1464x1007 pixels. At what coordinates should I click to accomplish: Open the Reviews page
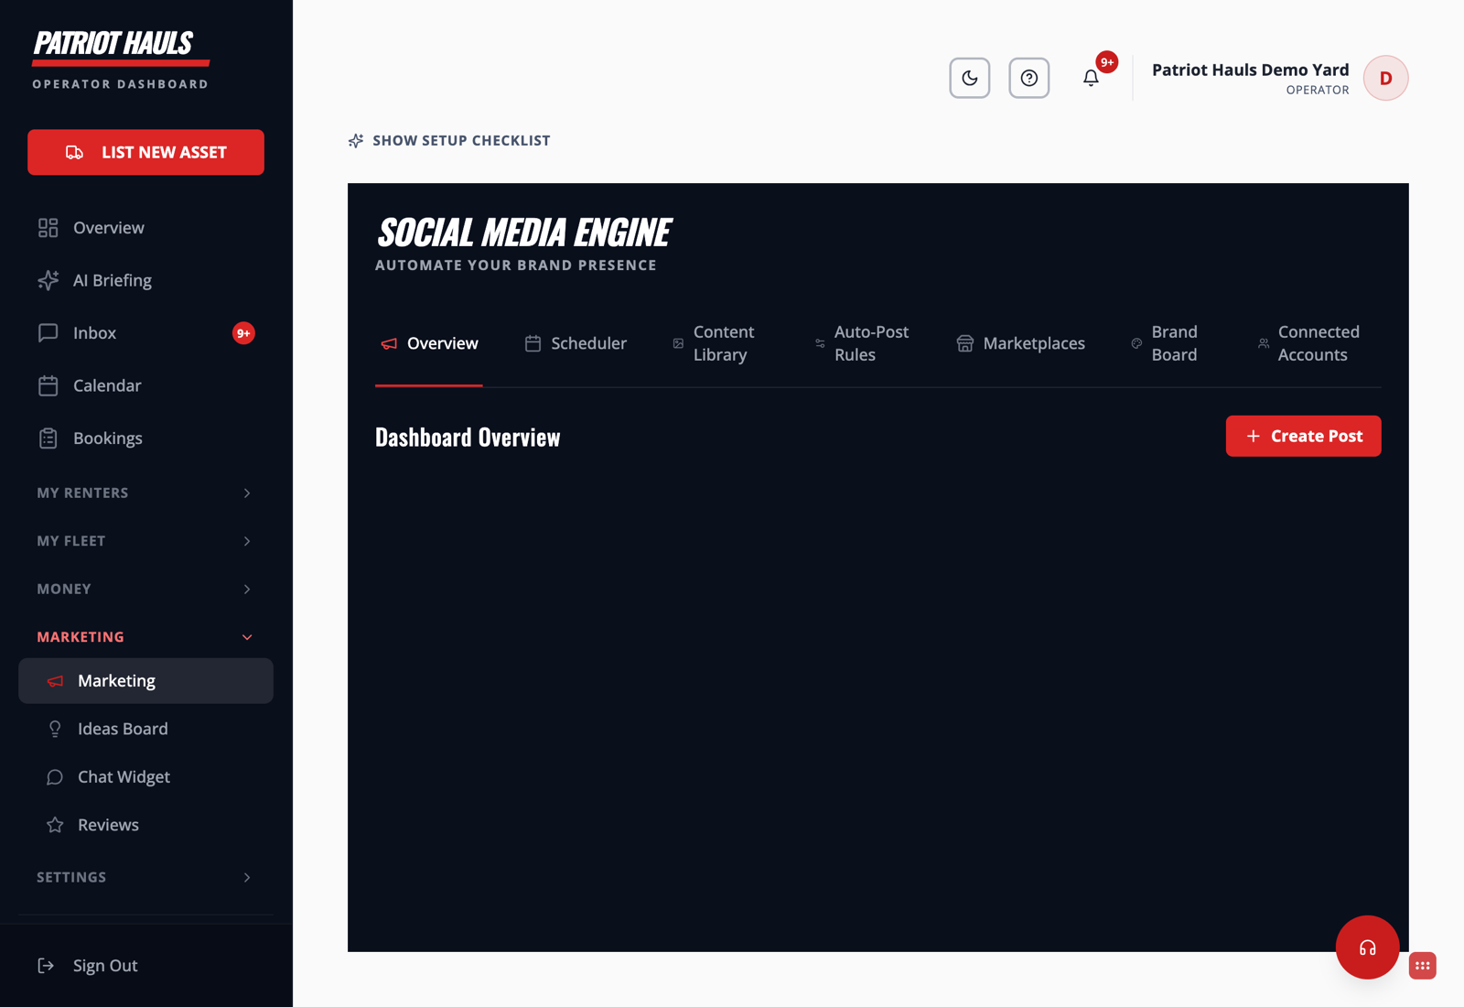click(145, 825)
